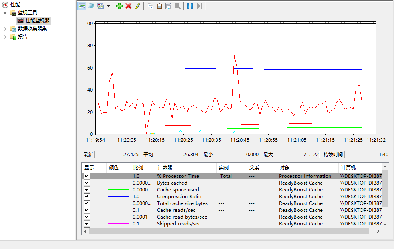This screenshot has width=394, height=249.
Task: Click 计算机 column header
Action: pos(360,167)
